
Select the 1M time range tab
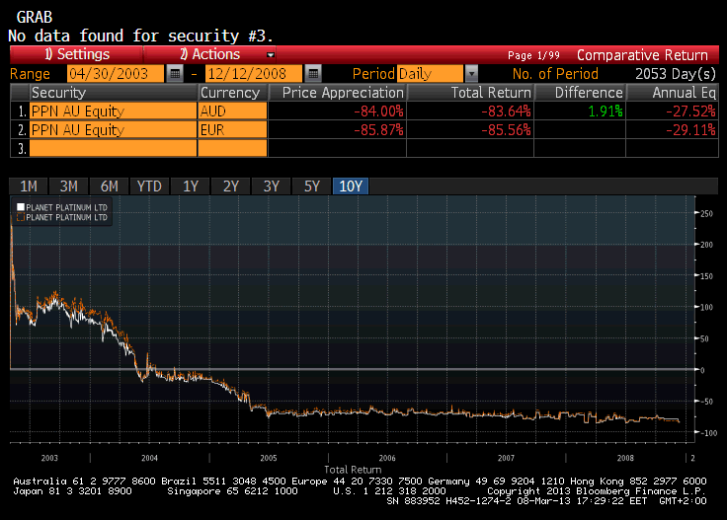pyautogui.click(x=29, y=186)
